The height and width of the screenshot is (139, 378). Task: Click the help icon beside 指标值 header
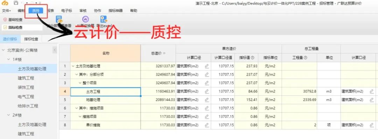click(x=253, y=58)
